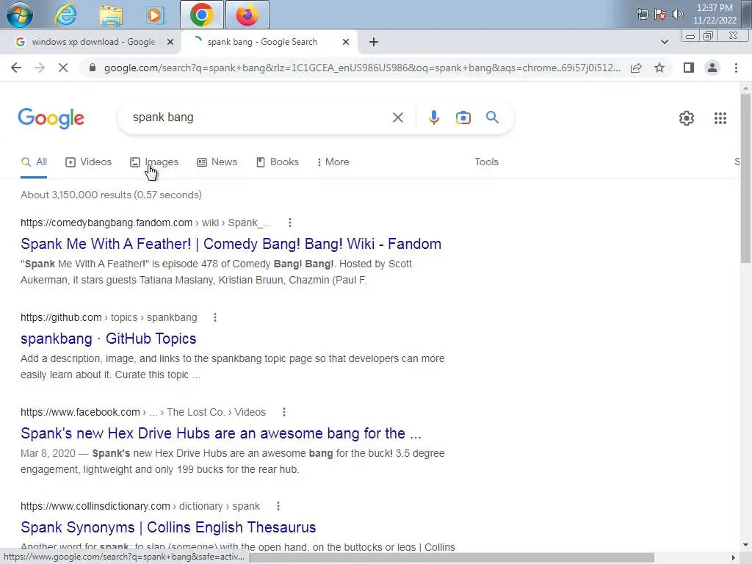Screen dimensions: 752x564
Task: Start voice search with the microphone icon
Action: [433, 117]
